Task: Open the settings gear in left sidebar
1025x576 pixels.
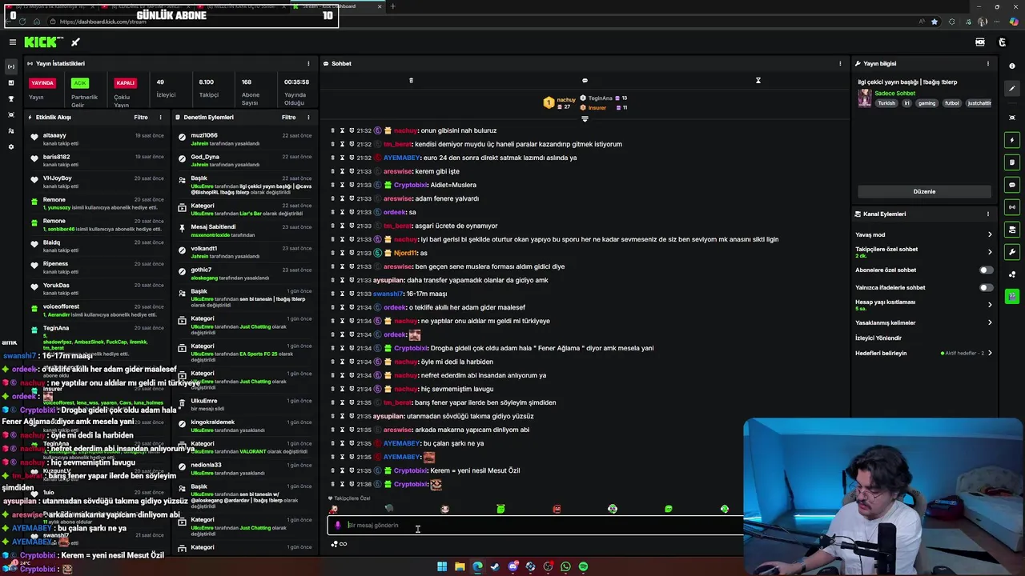Action: [11, 146]
